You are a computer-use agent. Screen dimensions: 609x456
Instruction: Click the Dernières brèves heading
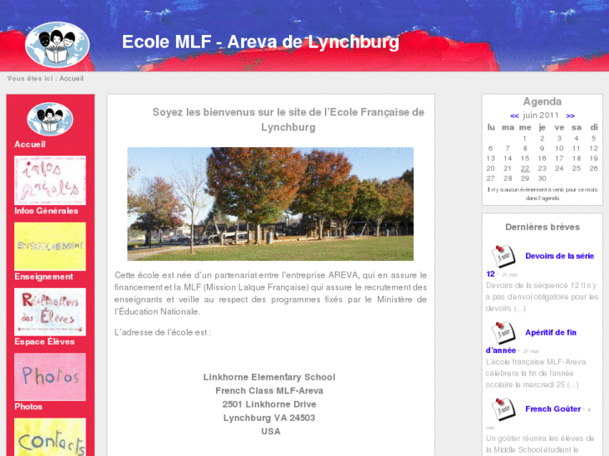pyautogui.click(x=543, y=227)
